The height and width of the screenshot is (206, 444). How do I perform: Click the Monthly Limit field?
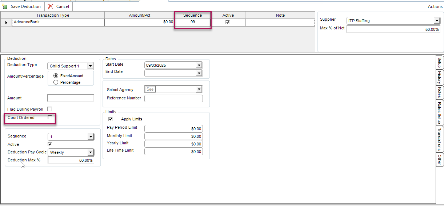click(173, 136)
